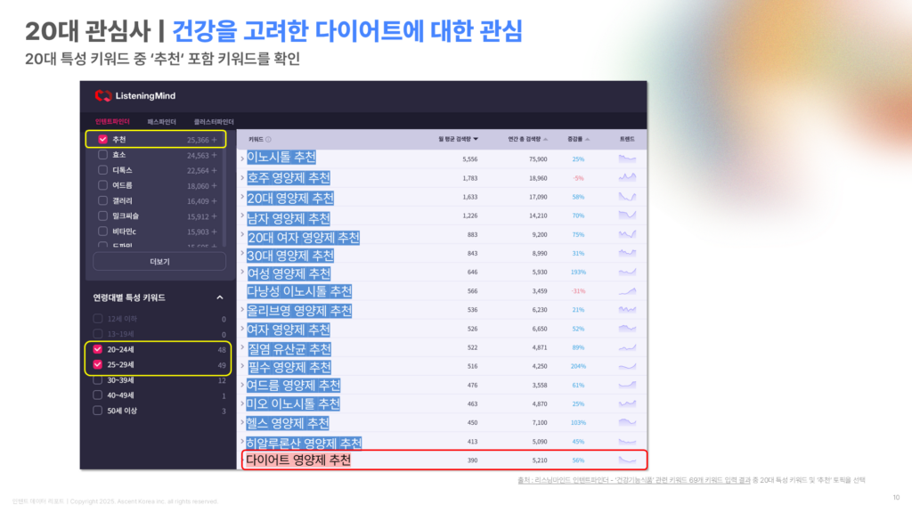Image resolution: width=912 pixels, height=513 pixels.
Task: Sort by 월 평균 검색량 dropdown arrow
Action: tap(476, 140)
